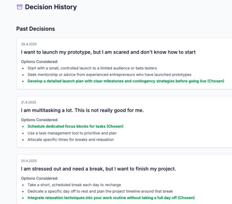
Task: Select the chosen detailed launch plan option
Action: (126, 81)
